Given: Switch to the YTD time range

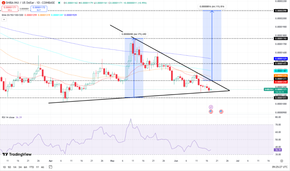Looking at the screenshot, I should click(32, 167).
